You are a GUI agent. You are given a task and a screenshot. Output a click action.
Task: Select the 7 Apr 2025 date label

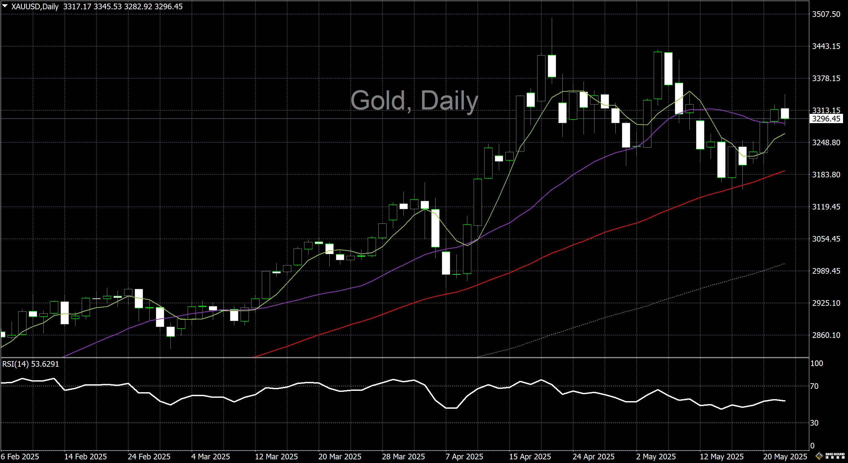pos(464,457)
